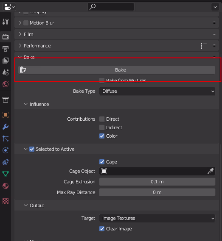Open the Render properties tab

pos(6,36)
